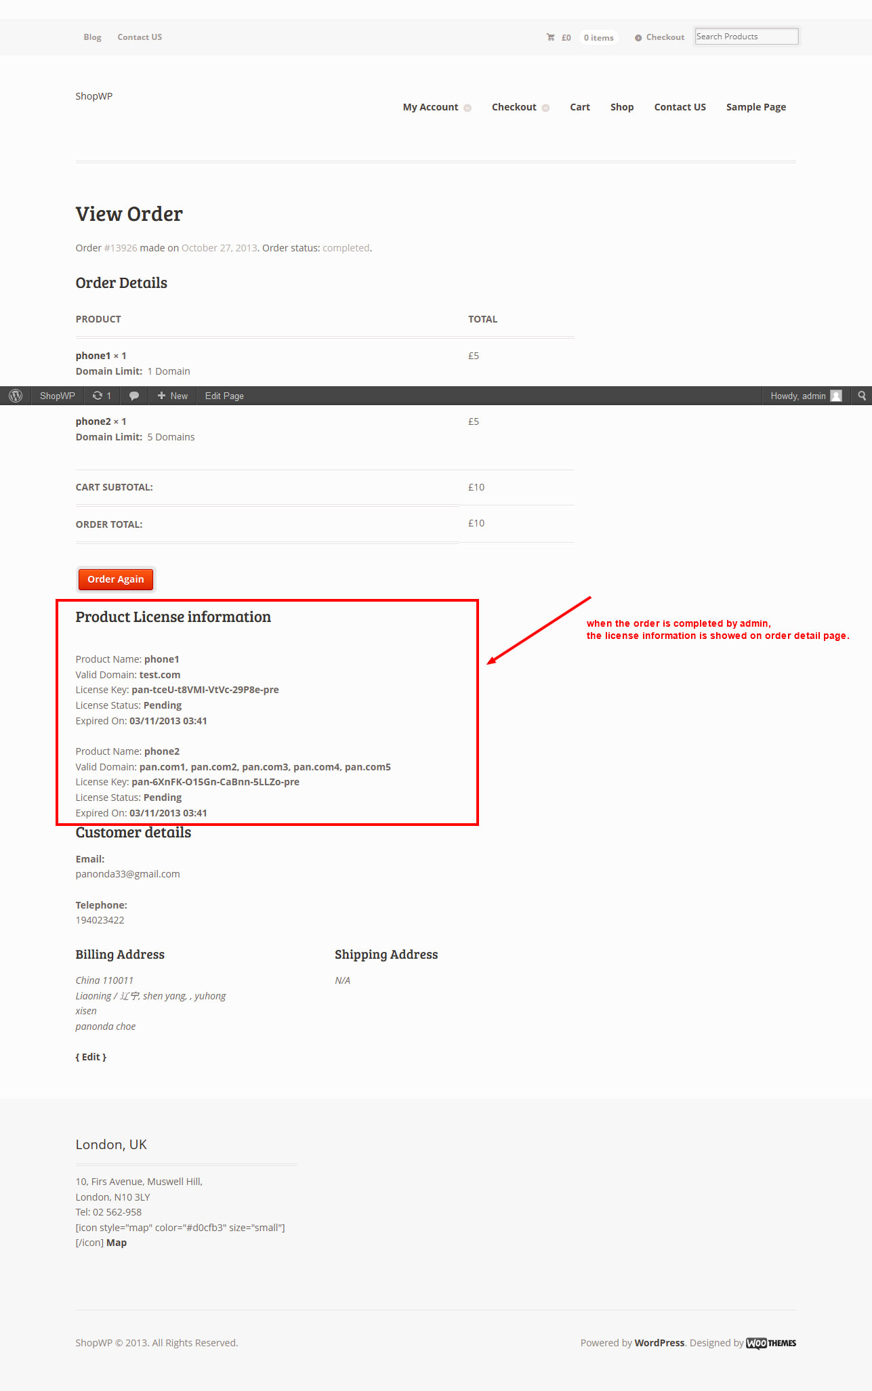Click the Blog link in top bar
This screenshot has width=872, height=1391.
[92, 37]
